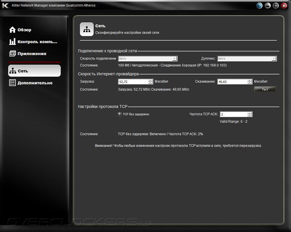The width and height of the screenshot is (291, 232).
Task: Click 'Загрузка: 52,72 Мб/с' status text
Action: pos(134,90)
